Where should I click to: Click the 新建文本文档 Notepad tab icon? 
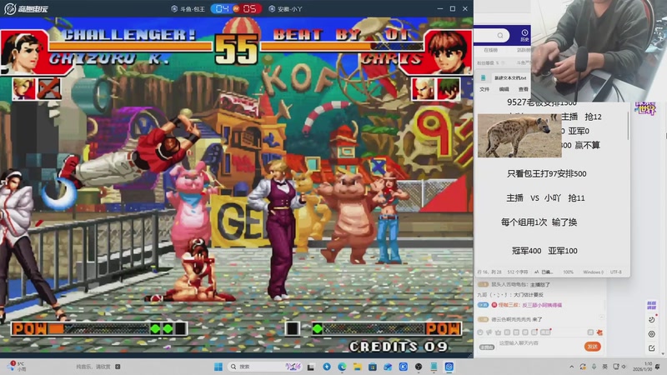click(x=484, y=77)
